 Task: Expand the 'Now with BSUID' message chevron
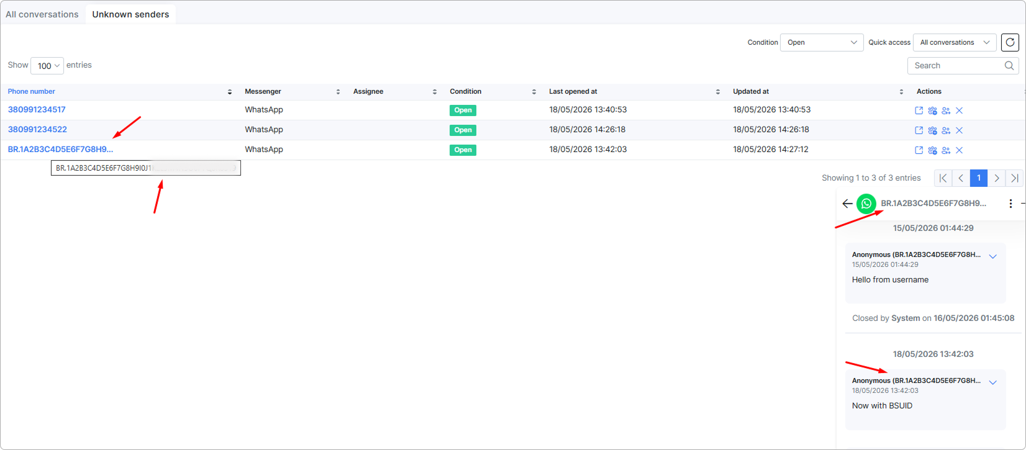tap(992, 382)
